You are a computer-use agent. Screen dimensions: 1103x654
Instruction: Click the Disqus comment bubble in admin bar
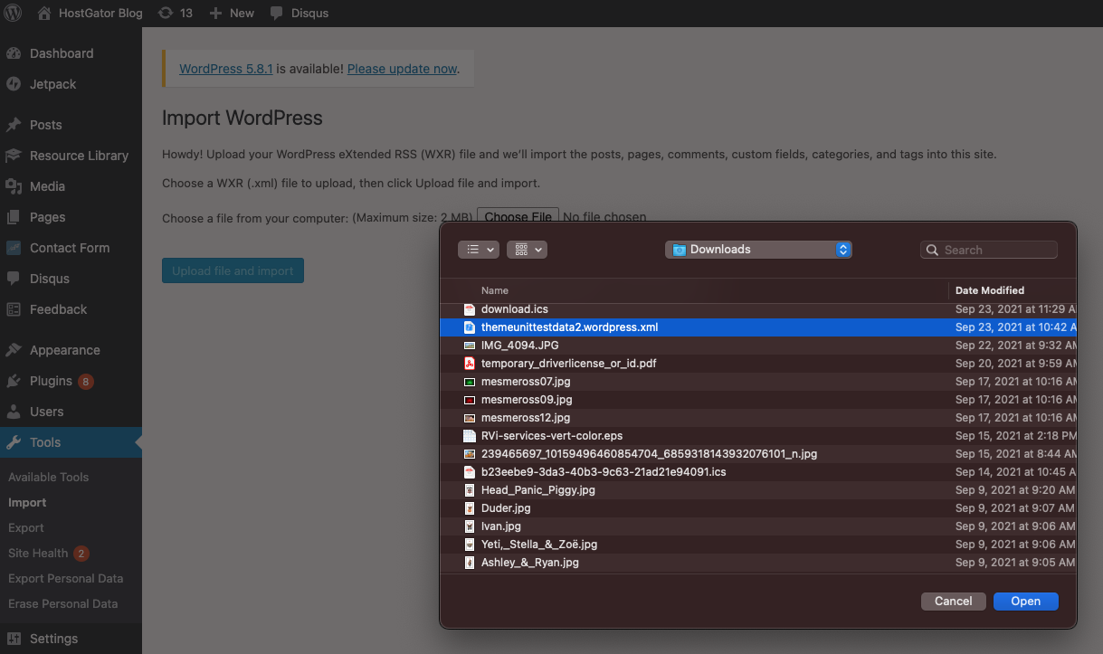click(x=276, y=13)
